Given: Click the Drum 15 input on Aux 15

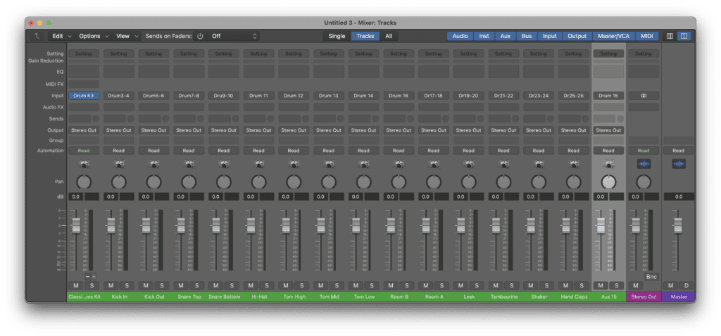Looking at the screenshot, I should 608,96.
